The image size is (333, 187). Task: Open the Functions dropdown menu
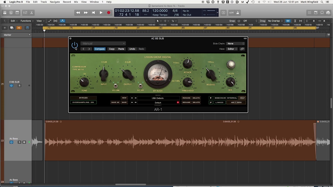(27, 21)
